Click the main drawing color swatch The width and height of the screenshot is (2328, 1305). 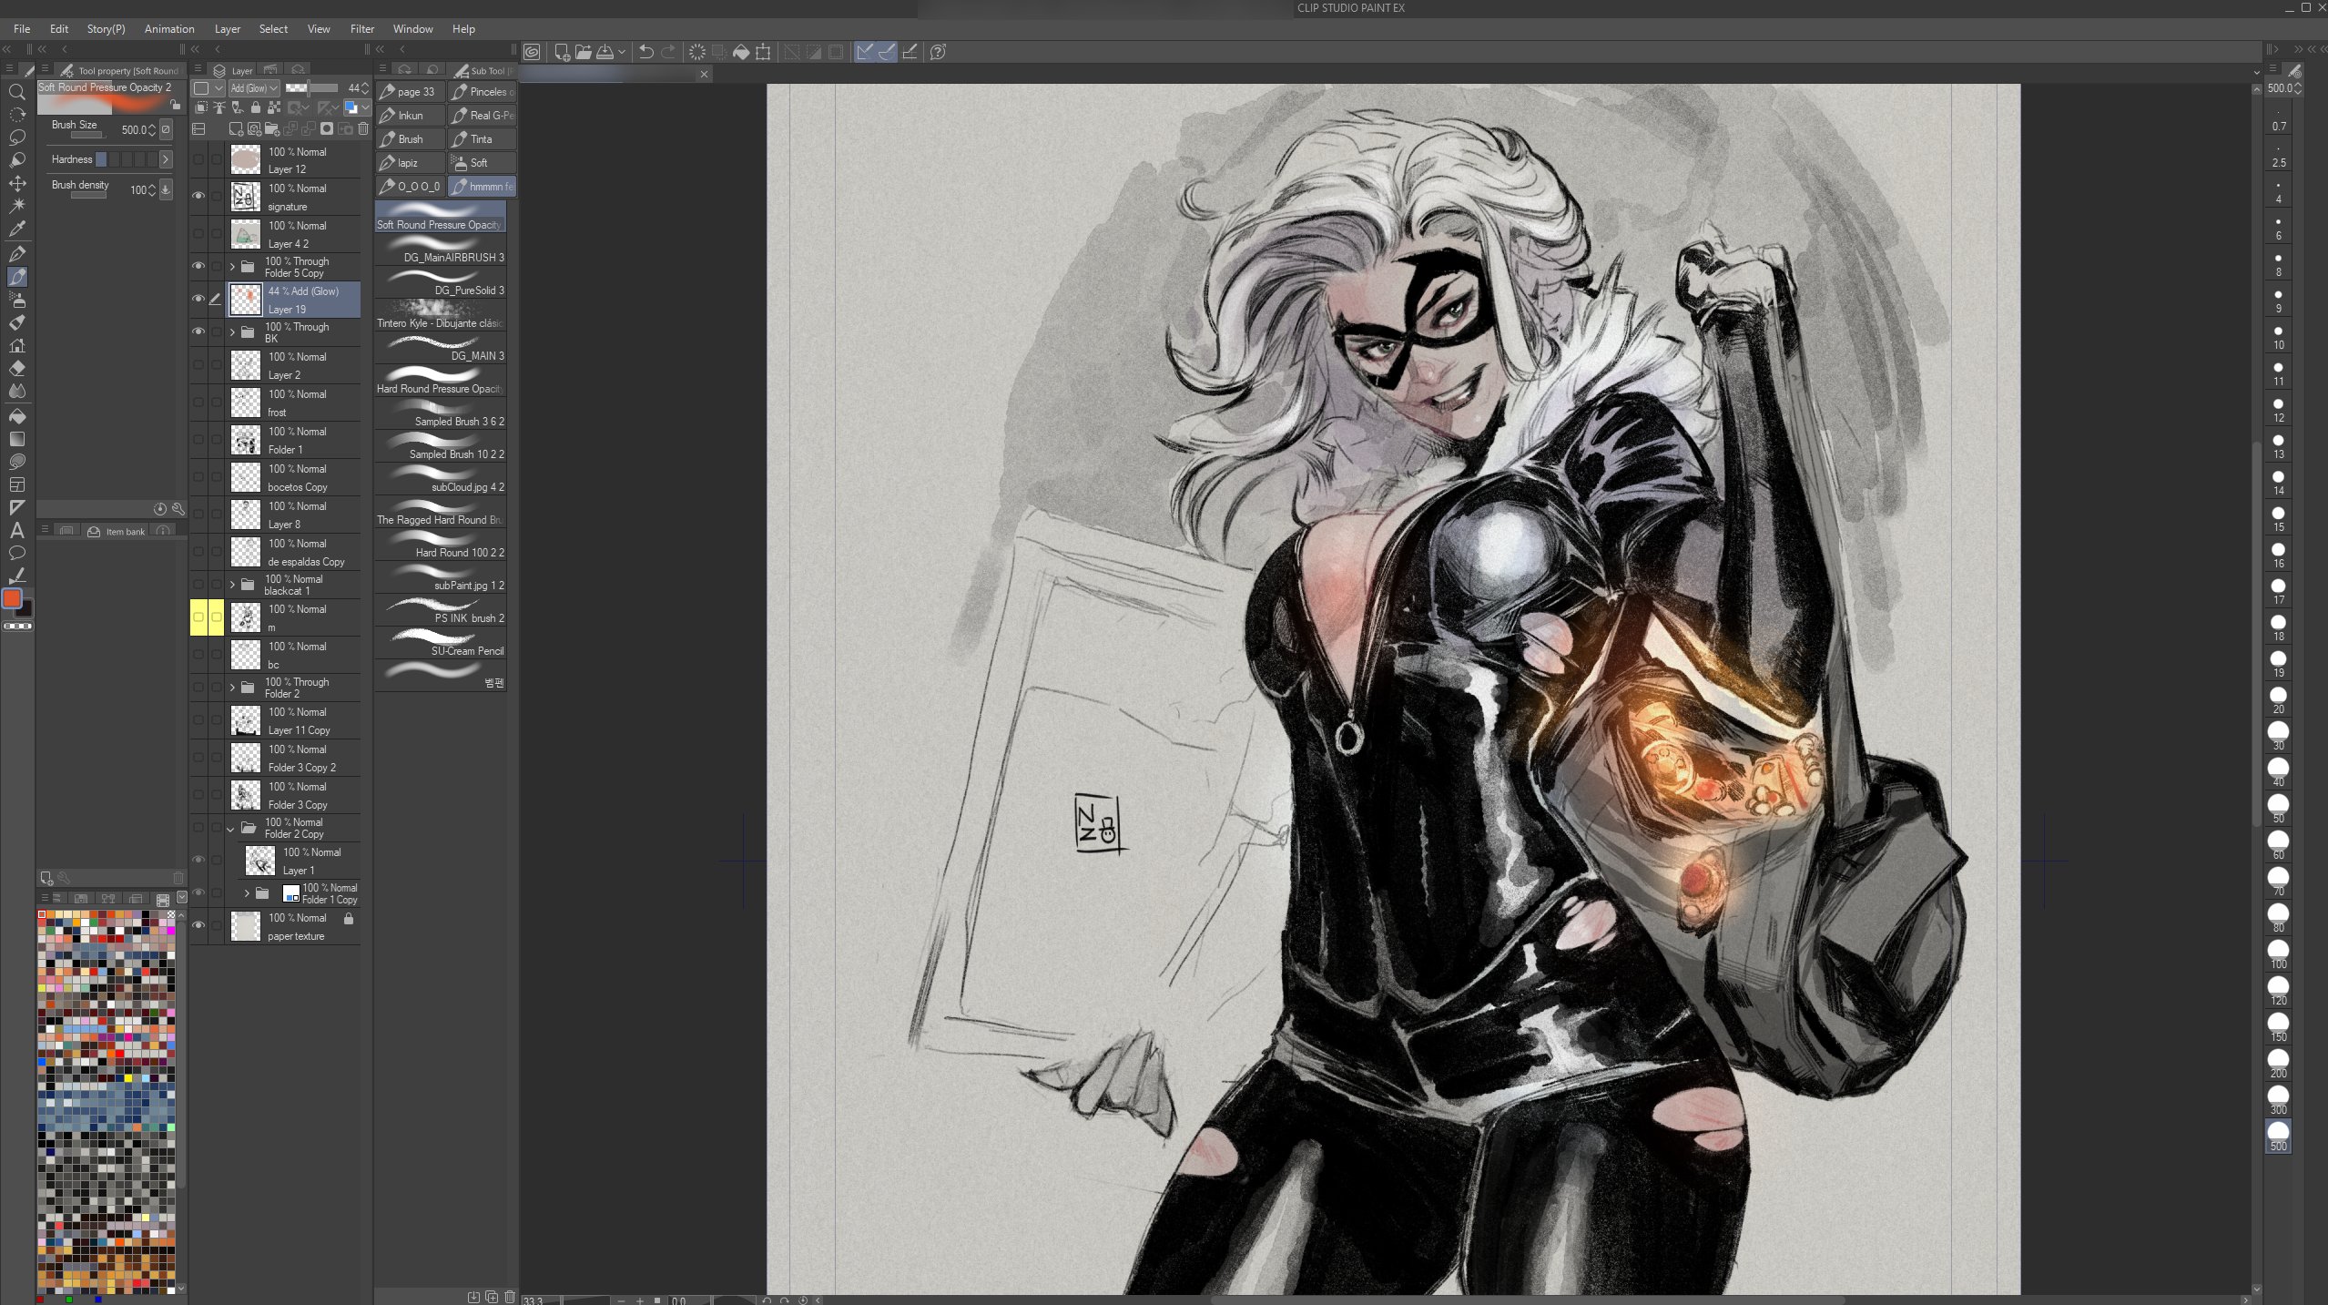tap(13, 598)
